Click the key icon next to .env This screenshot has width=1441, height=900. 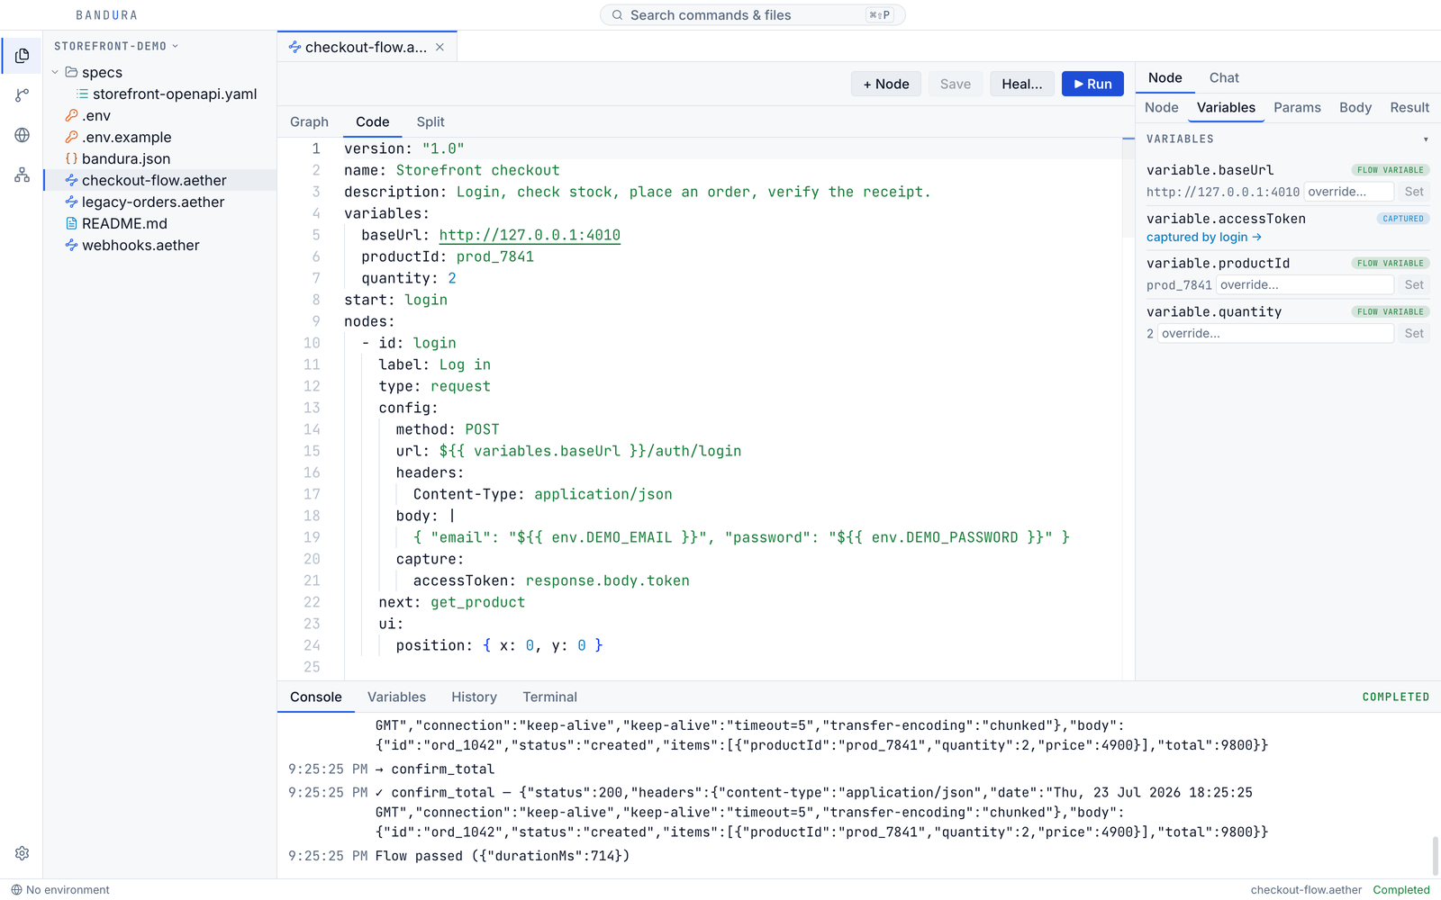(x=71, y=115)
